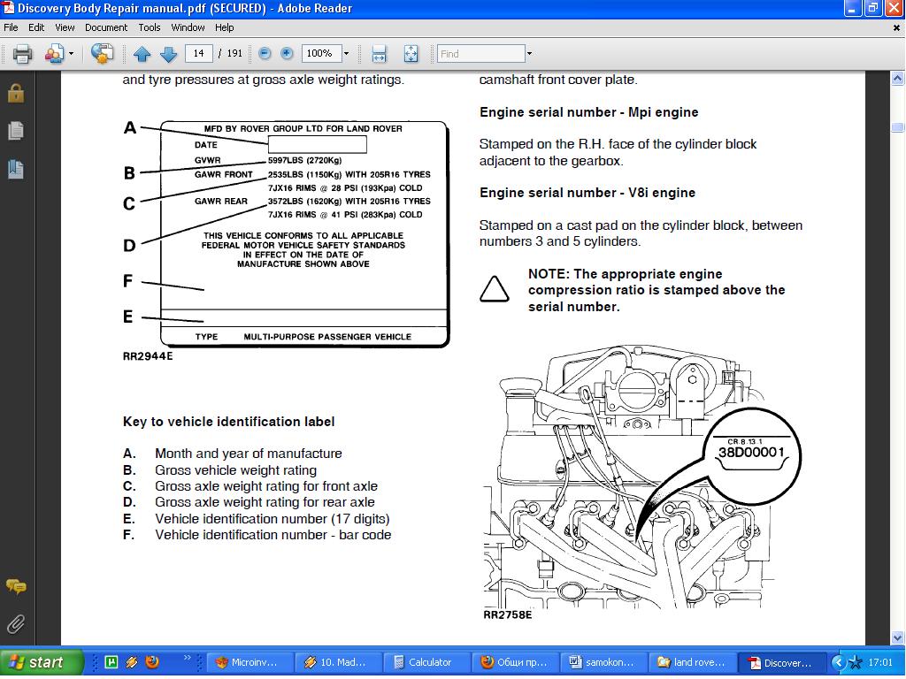The image size is (906, 679).
Task: Close the document with the X button
Action: coord(897,27)
